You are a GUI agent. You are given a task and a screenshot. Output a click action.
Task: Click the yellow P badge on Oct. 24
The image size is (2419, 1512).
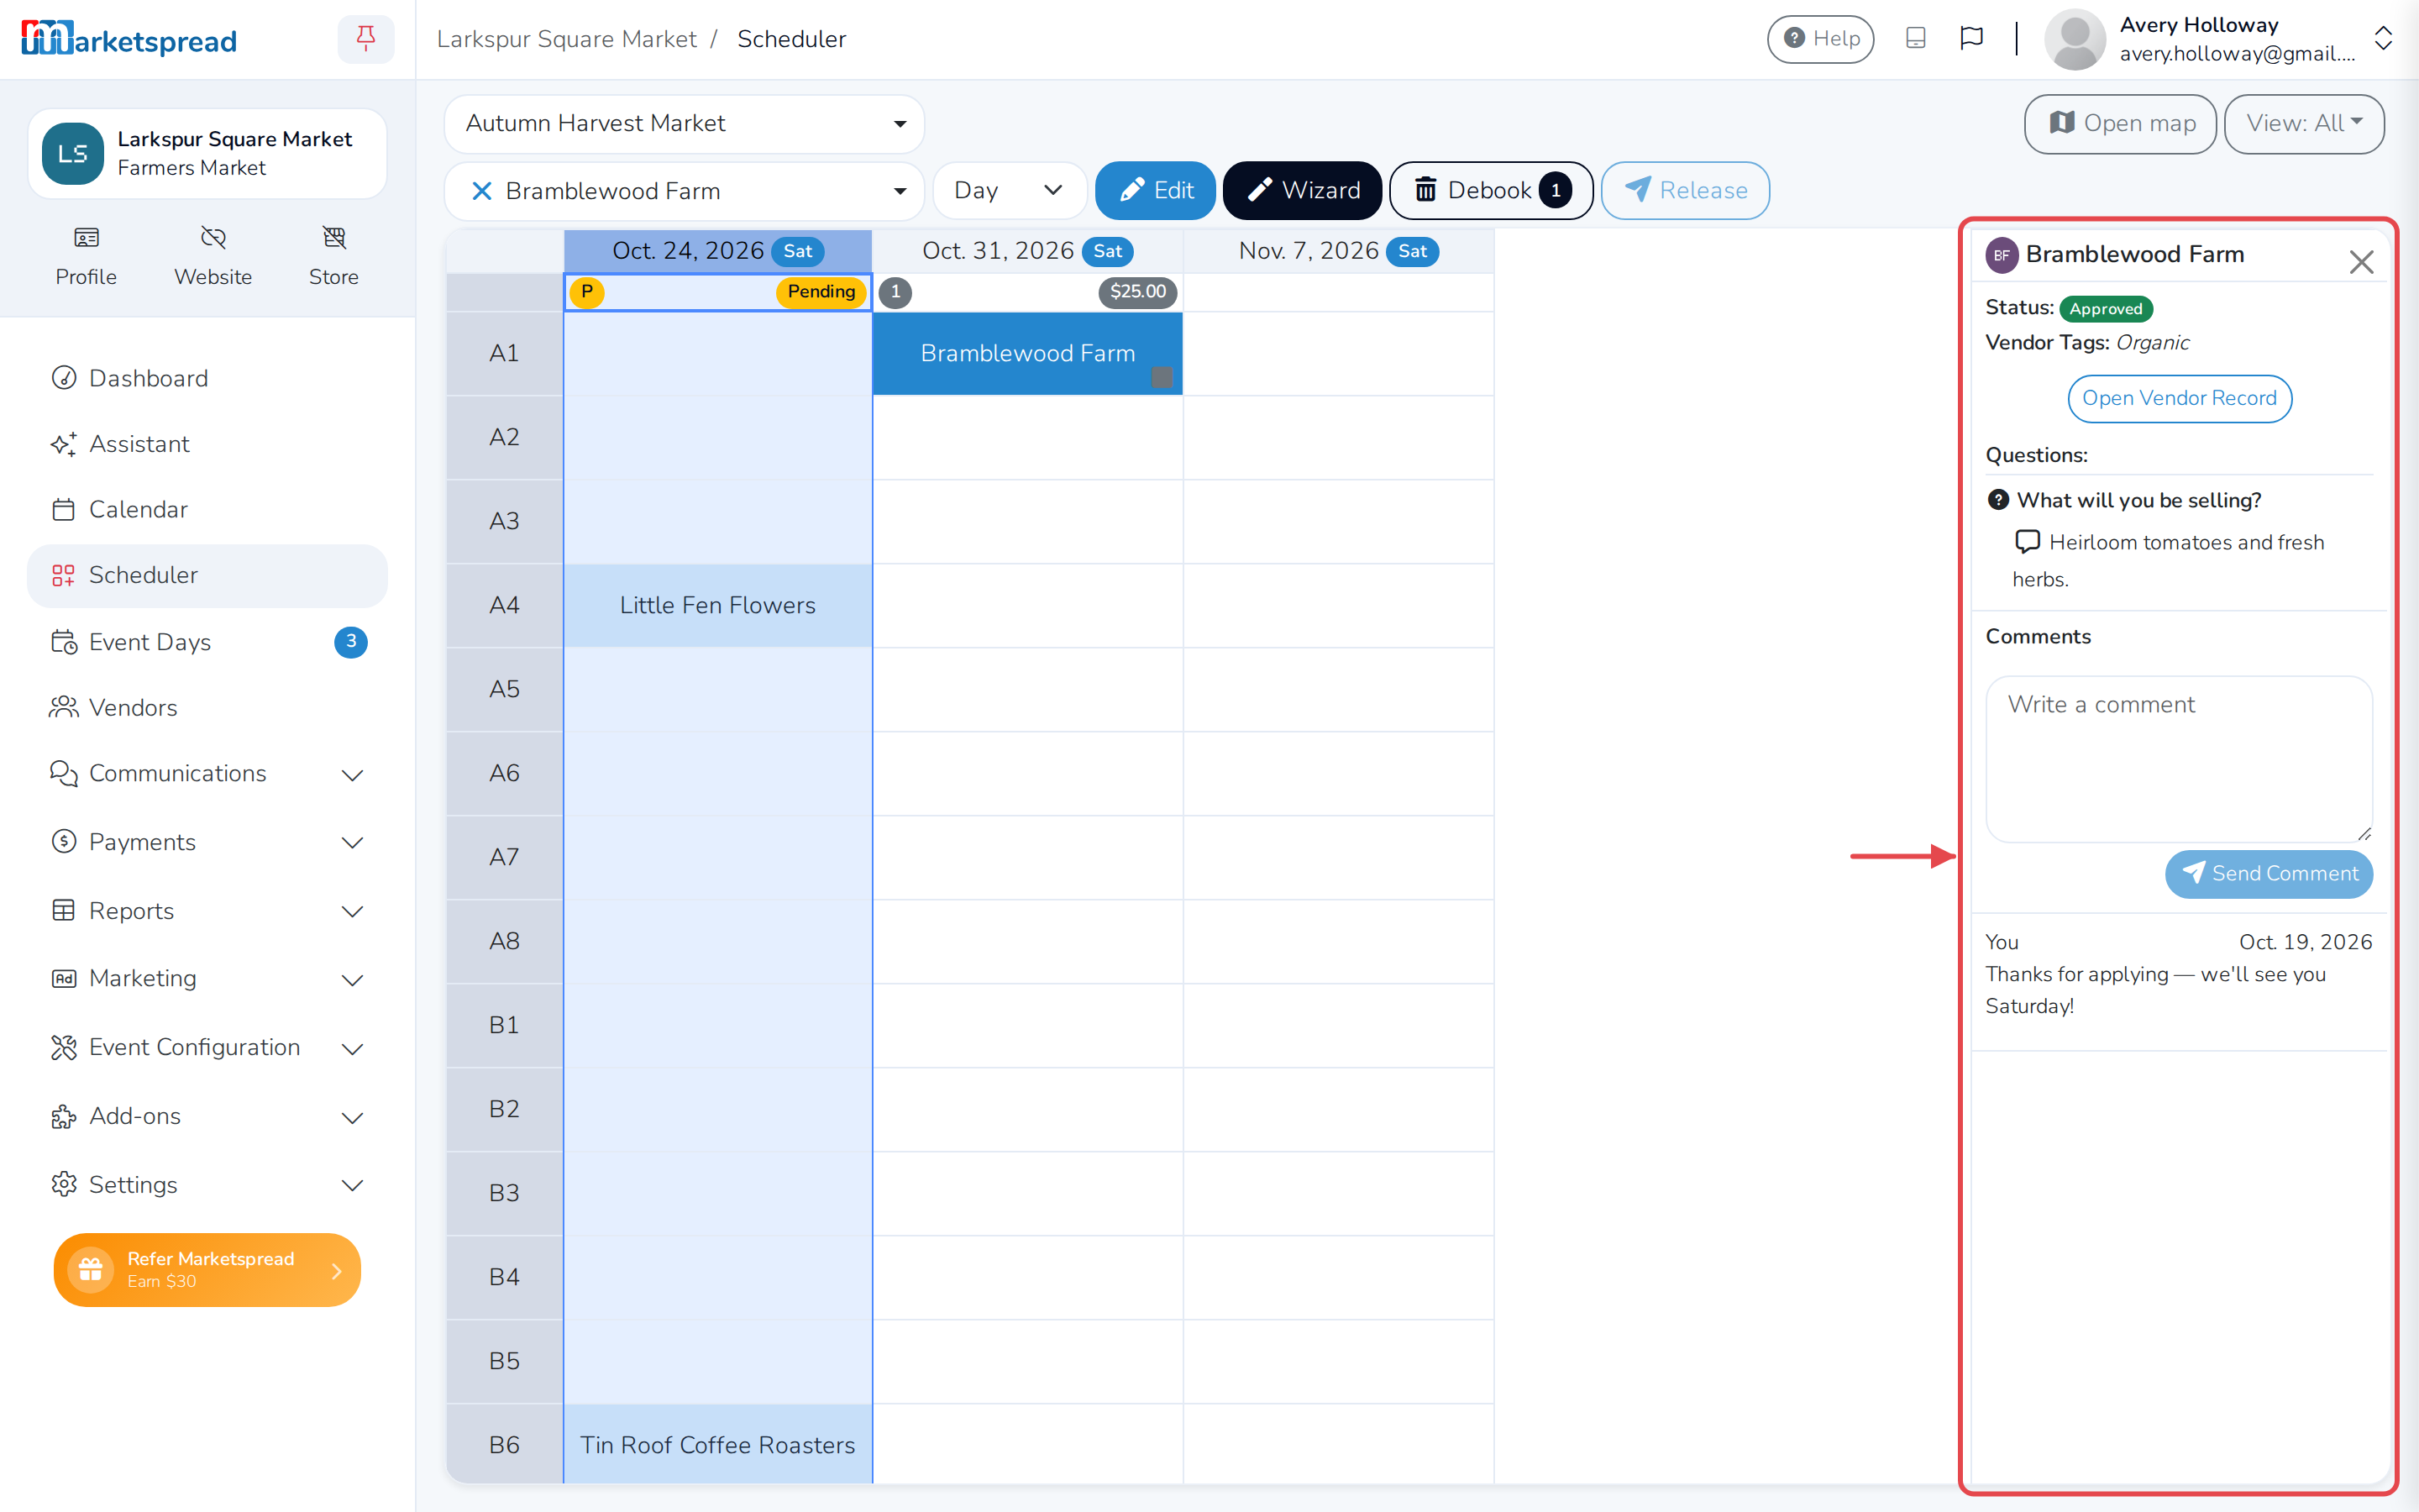point(587,292)
